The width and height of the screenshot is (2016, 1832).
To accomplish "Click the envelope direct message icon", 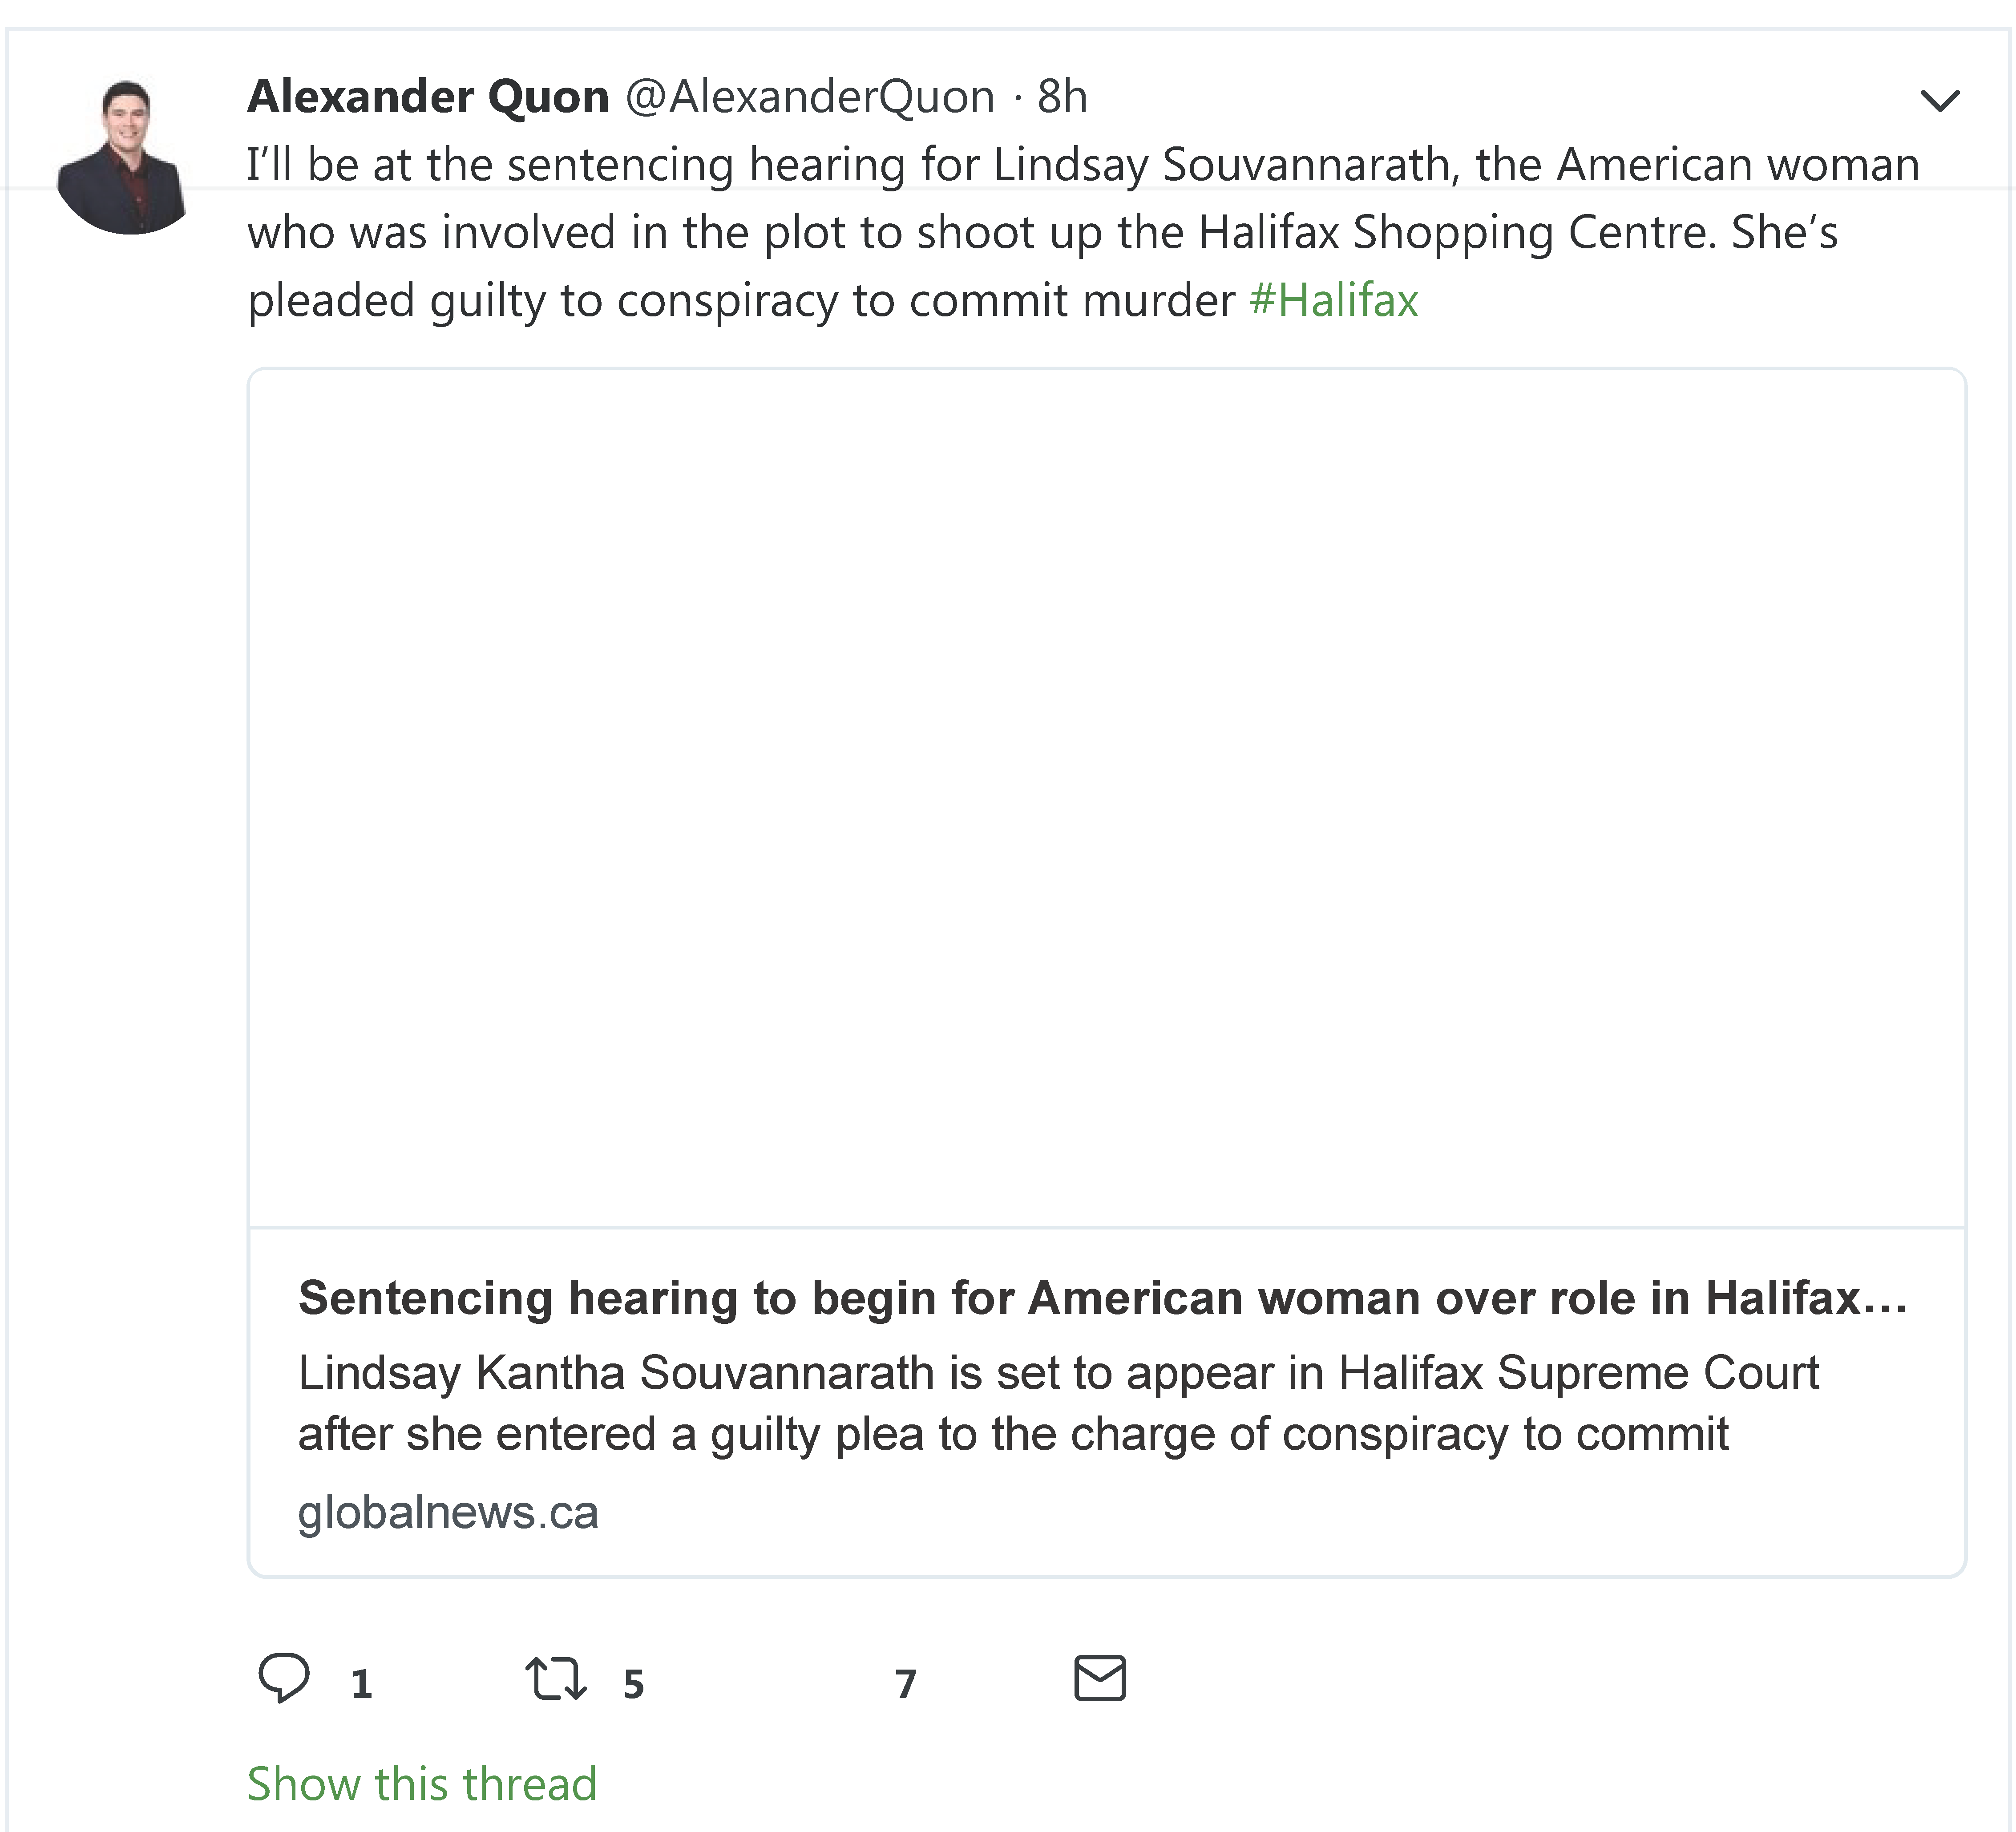I will pyautogui.click(x=1100, y=1678).
